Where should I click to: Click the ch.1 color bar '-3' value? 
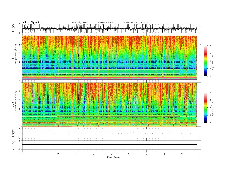coord(209,46)
